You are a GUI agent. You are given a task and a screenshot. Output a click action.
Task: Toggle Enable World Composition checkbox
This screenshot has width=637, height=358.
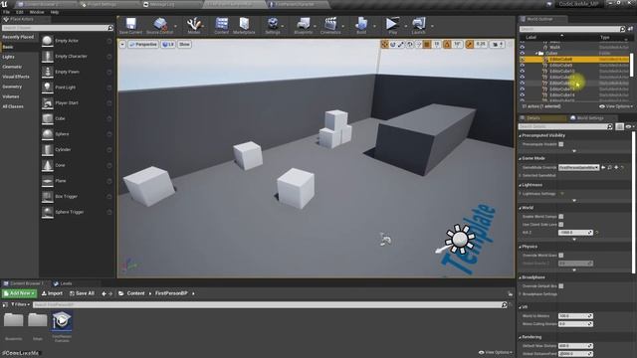click(x=561, y=217)
